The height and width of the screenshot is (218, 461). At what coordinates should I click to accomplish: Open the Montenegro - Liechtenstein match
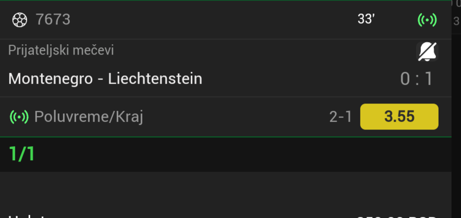coord(105,79)
